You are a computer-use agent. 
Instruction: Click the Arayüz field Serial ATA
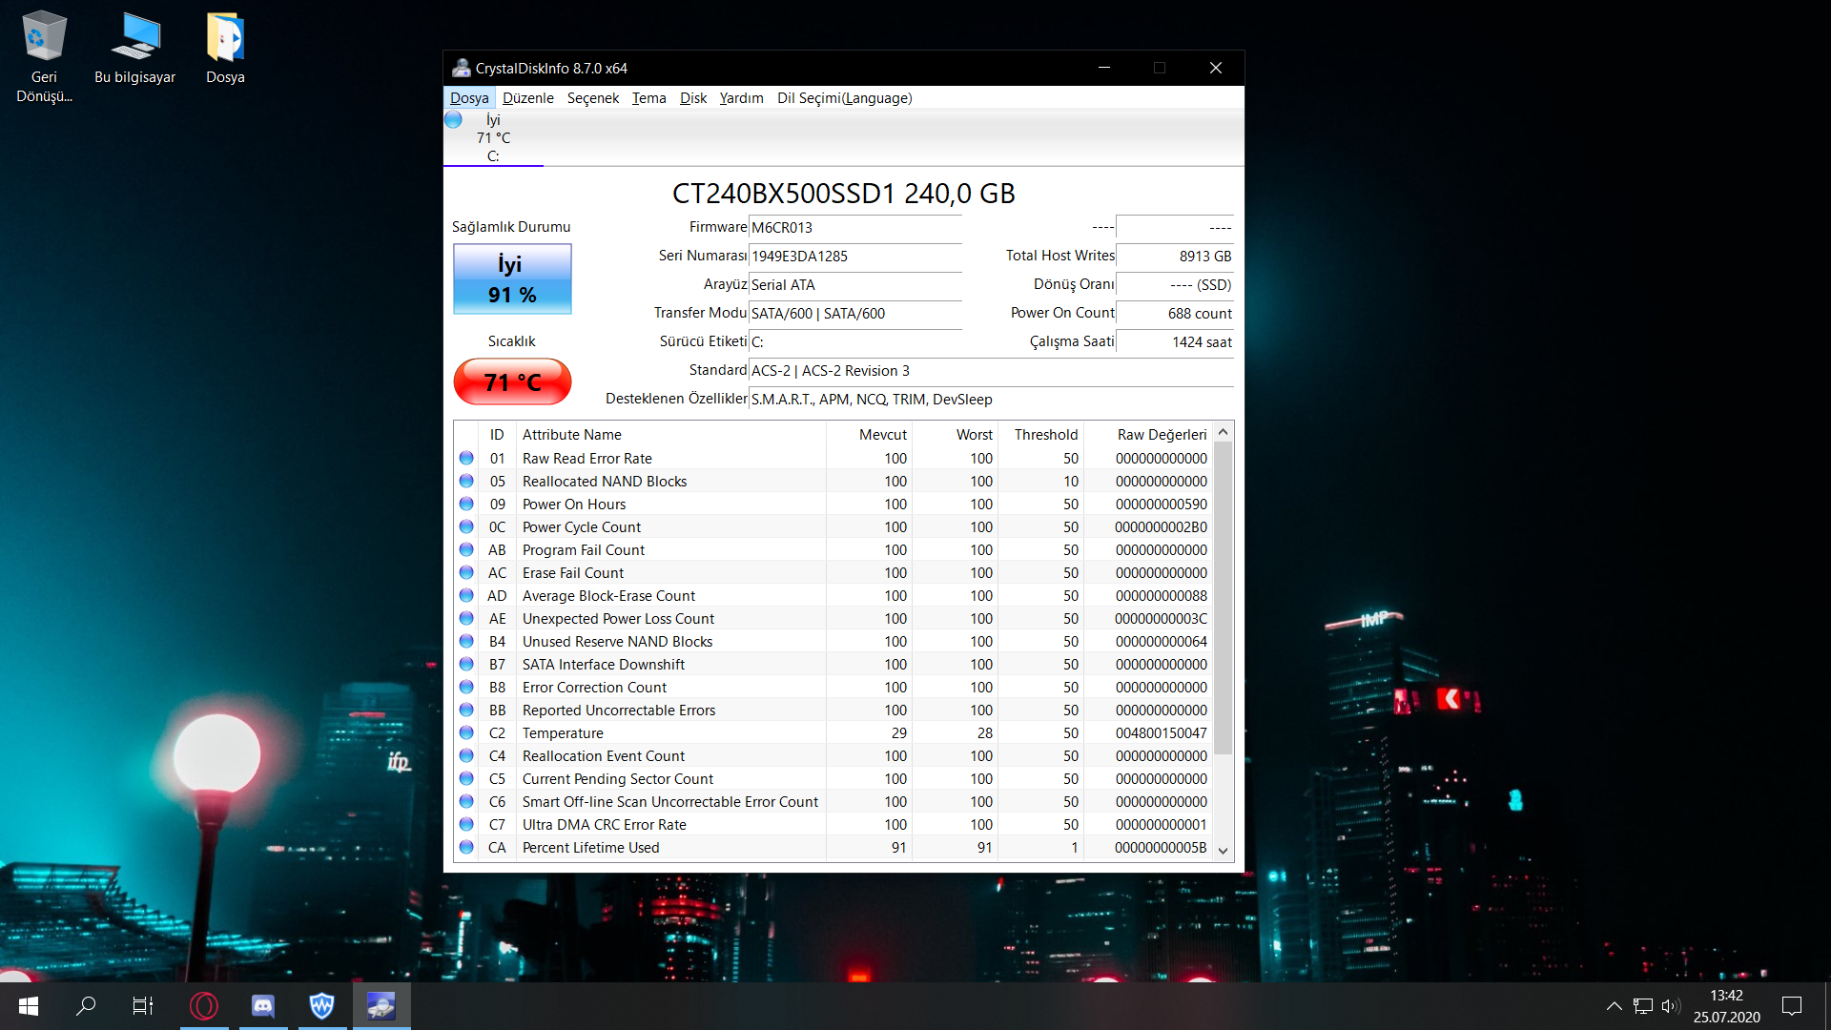[855, 285]
